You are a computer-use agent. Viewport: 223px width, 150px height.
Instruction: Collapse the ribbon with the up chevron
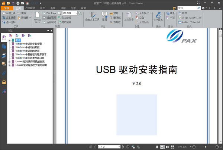[220, 8]
